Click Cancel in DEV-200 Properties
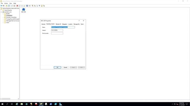190x106 pixels. pos(65,67)
